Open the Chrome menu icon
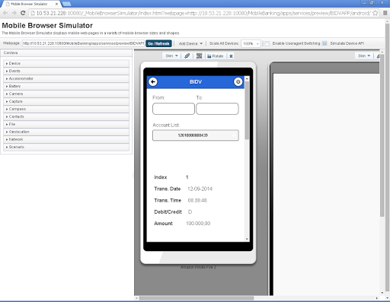Viewport: 390px width, 302px height. [x=385, y=13]
